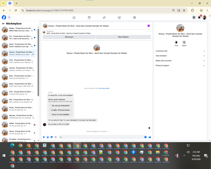
Task: Open the Gaming icon in top navigation
Action: tap(135, 17)
